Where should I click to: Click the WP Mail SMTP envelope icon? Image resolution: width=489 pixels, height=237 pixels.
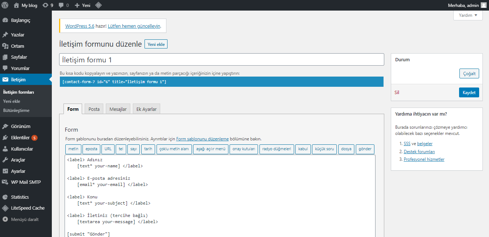(5, 182)
